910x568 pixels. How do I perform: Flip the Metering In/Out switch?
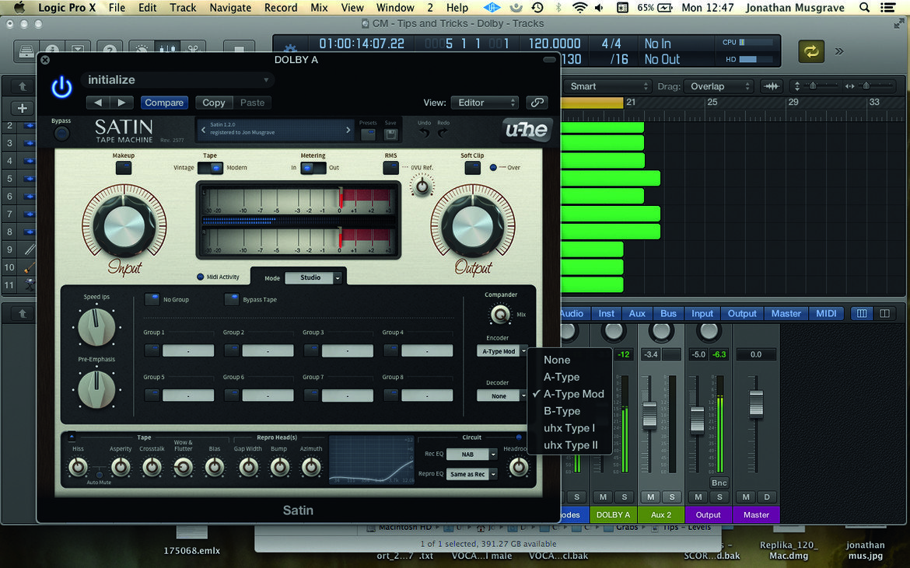pos(313,168)
